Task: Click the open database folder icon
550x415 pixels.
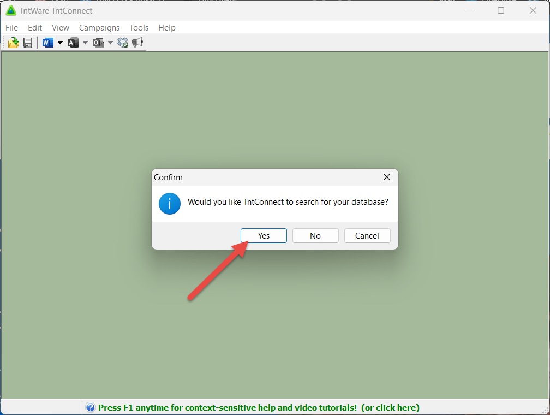Action: (13, 43)
